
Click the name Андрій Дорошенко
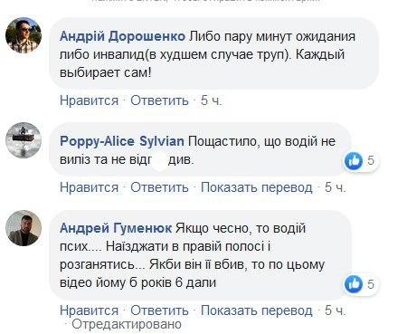122,36
